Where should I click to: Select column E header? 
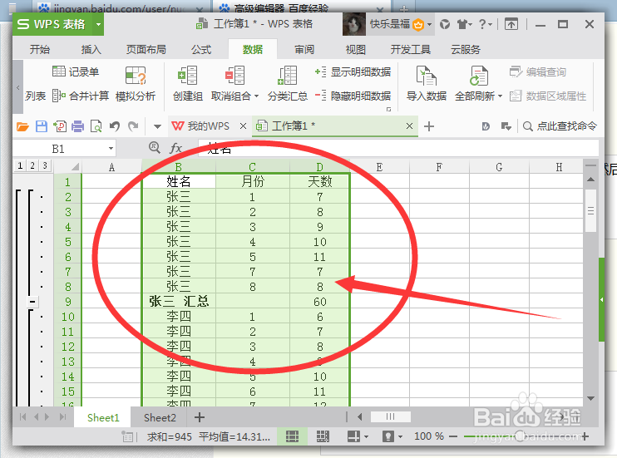click(379, 167)
